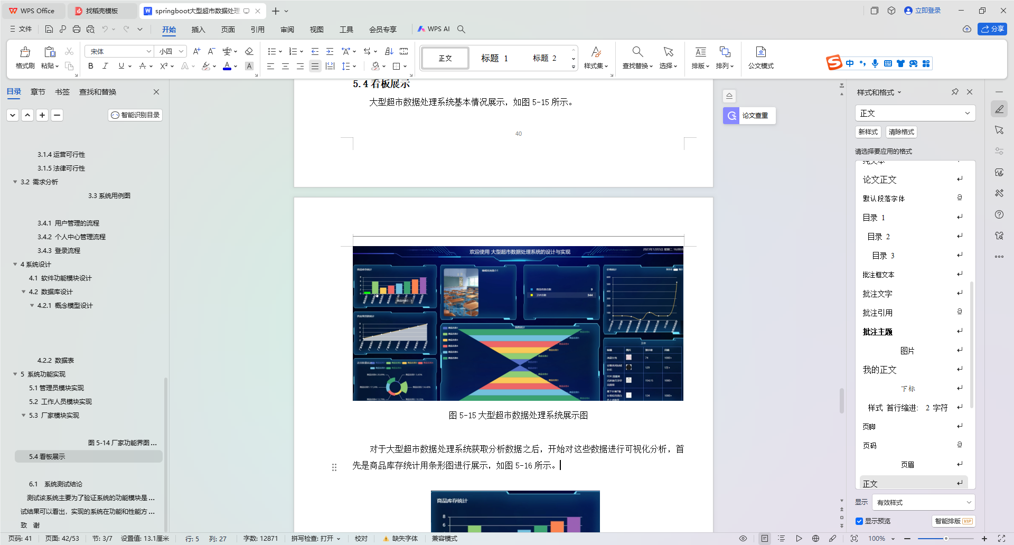Open the 引用 ribbon tab
Viewport: 1014px width, 545px height.
257,29
